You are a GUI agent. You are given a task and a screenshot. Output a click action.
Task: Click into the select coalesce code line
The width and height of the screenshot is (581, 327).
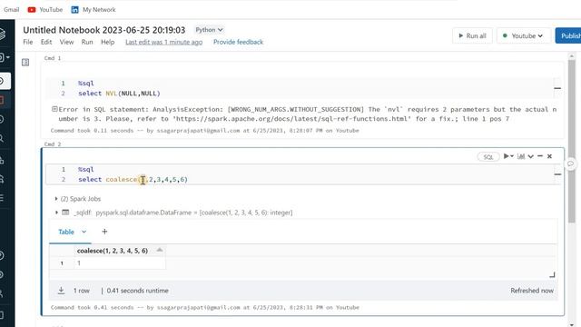pyautogui.click(x=133, y=180)
